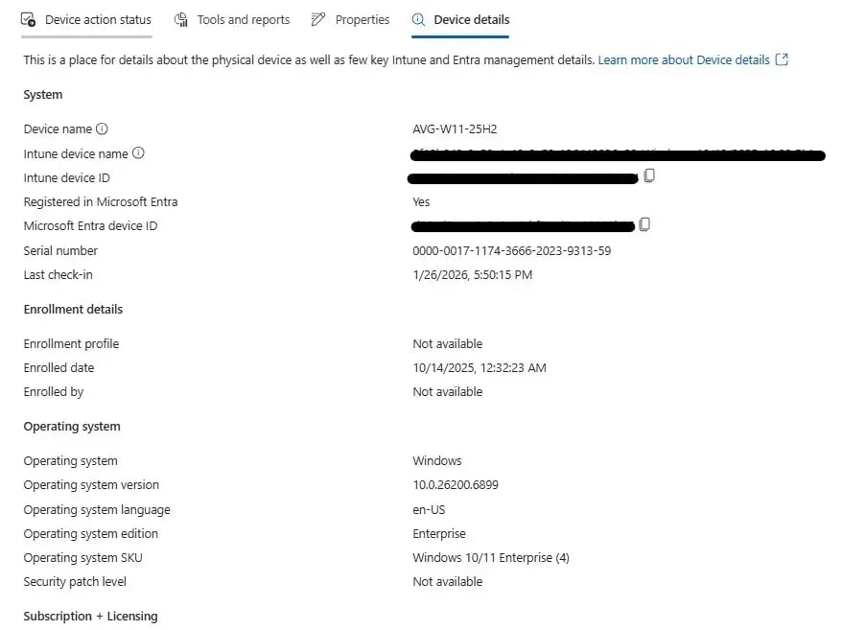Click the external link icon after Learn more

pyautogui.click(x=782, y=59)
